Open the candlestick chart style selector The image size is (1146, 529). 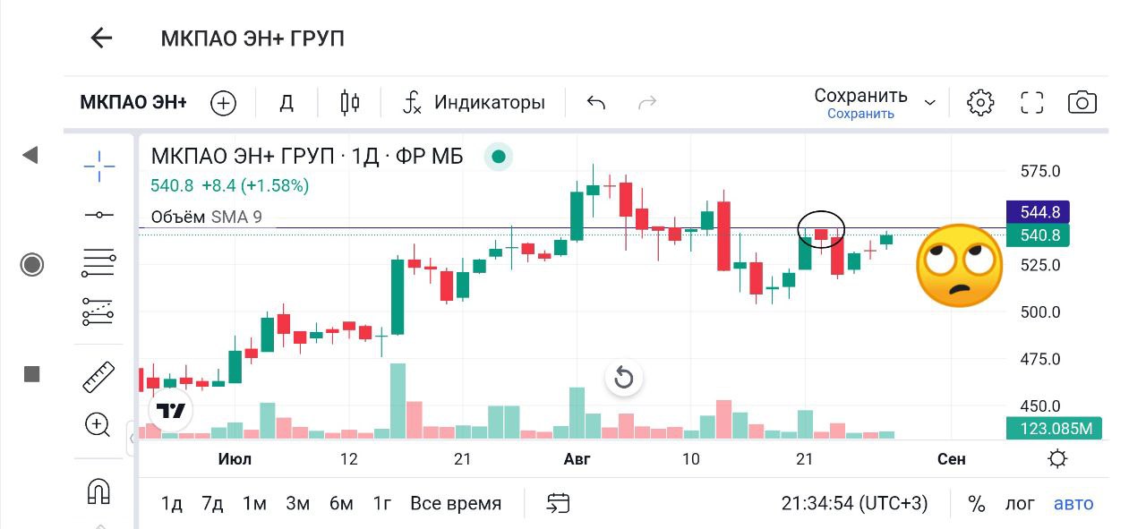[x=350, y=102]
